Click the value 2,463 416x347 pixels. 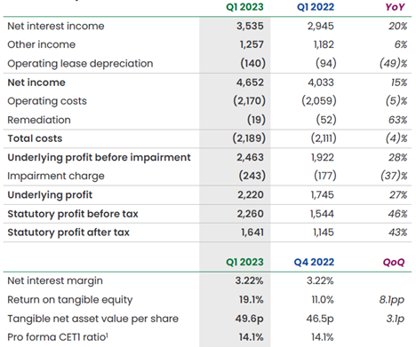(250, 157)
